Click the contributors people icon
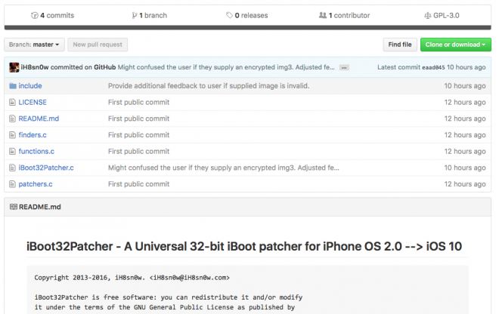Screen dimensions: 499x314 pos(323,15)
